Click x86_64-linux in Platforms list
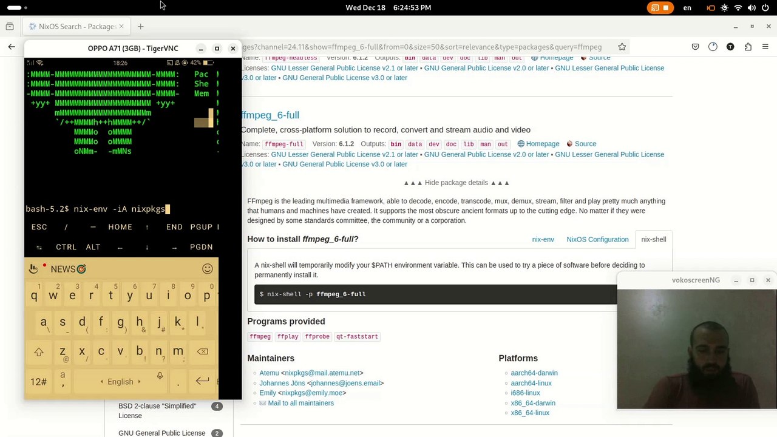 coord(530,413)
